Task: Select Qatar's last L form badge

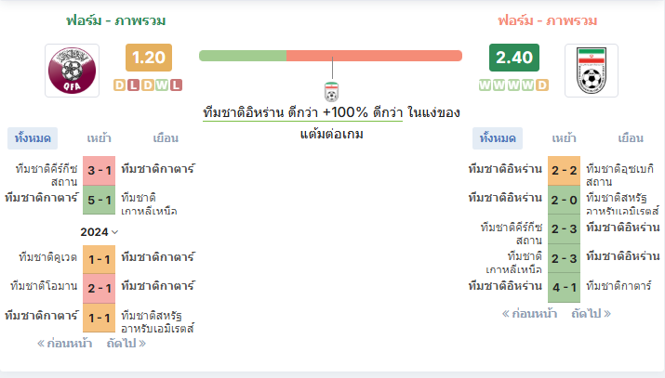Action: (x=176, y=85)
